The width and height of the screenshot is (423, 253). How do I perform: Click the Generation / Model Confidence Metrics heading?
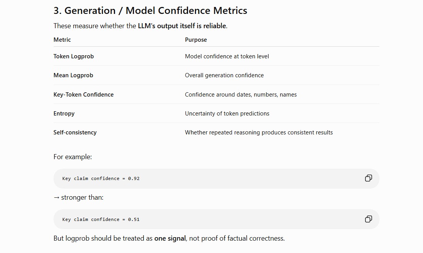(150, 10)
